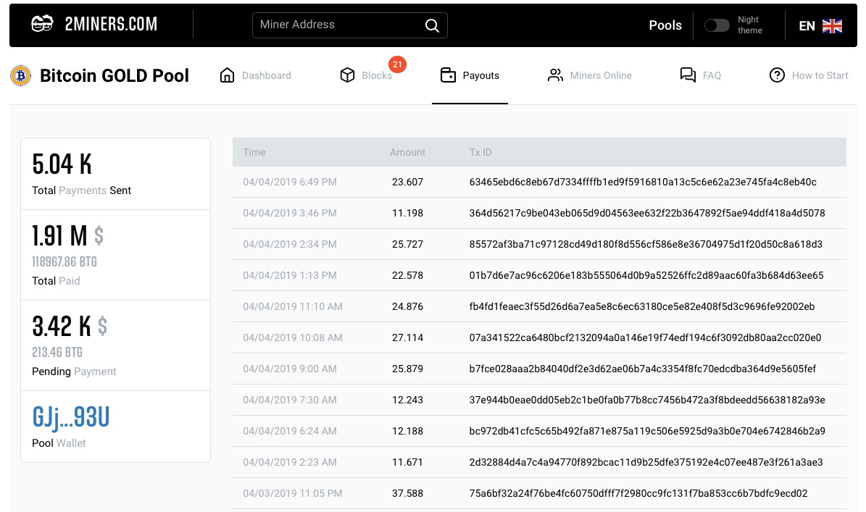Viewport: 866px width, 512px height.
Task: Click the 2Miners logo icon
Action: [x=42, y=24]
